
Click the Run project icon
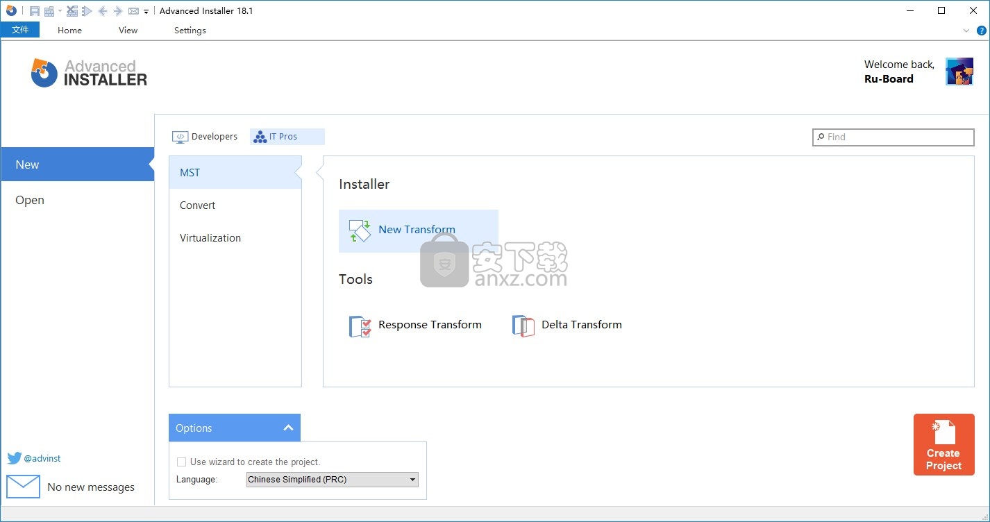[x=87, y=11]
